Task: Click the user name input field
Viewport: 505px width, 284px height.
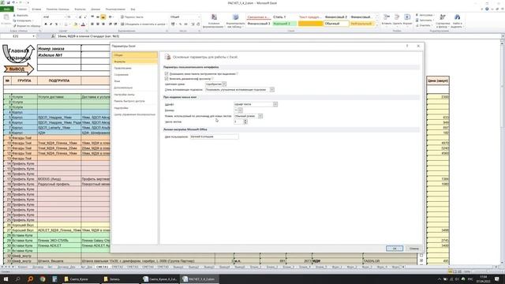Action: pyautogui.click(x=214, y=136)
